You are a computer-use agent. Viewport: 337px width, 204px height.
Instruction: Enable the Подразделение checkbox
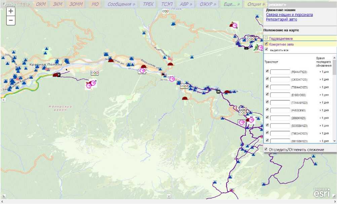tap(266, 38)
